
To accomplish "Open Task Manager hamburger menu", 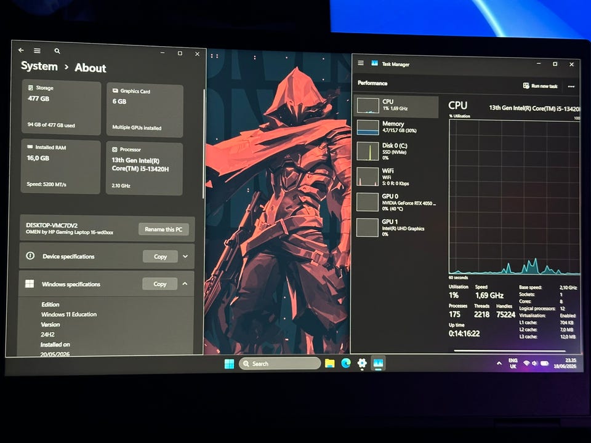I will tap(361, 63).
